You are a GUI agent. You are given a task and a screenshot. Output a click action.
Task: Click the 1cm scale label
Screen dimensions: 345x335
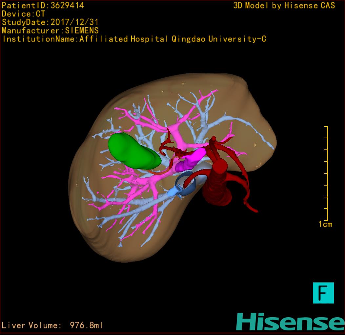325,224
